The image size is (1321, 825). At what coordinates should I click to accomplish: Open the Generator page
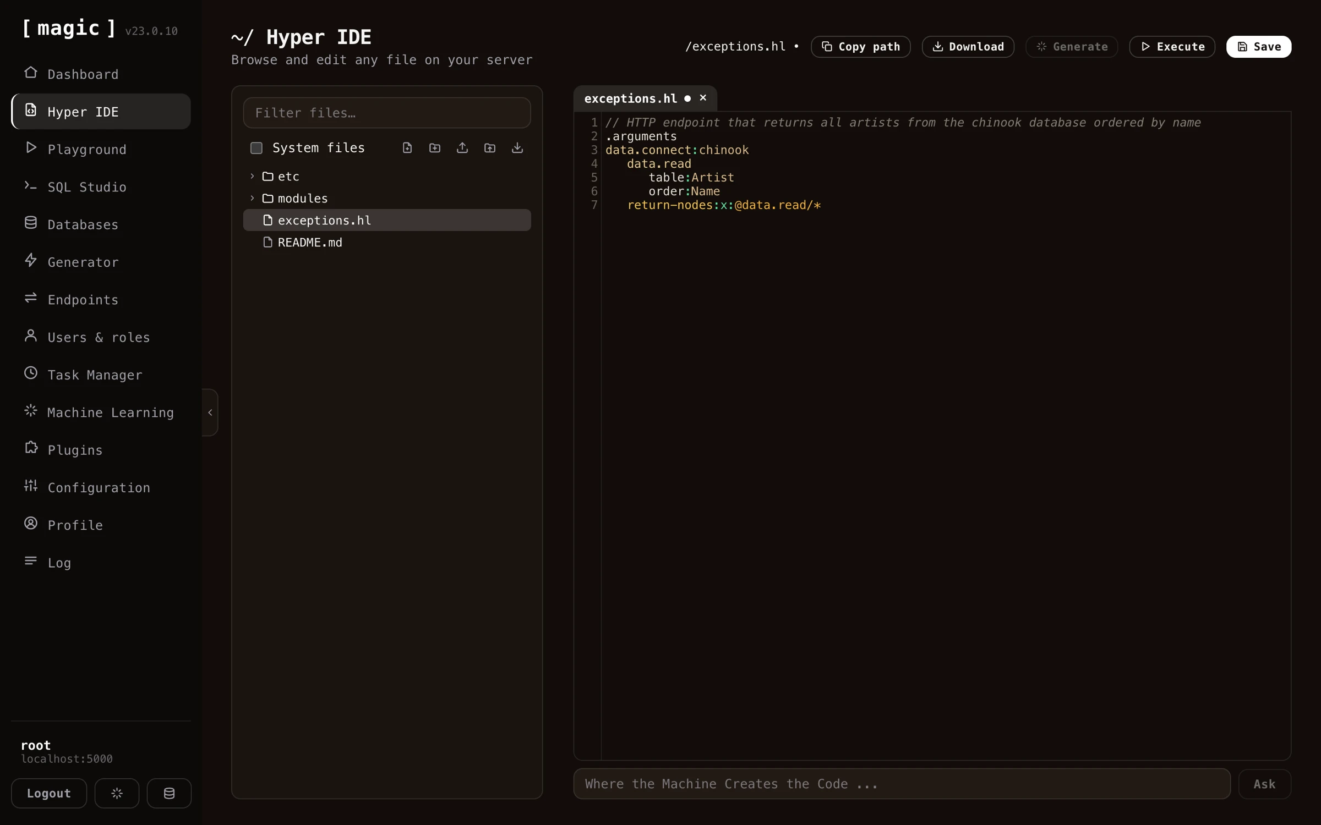click(x=101, y=262)
